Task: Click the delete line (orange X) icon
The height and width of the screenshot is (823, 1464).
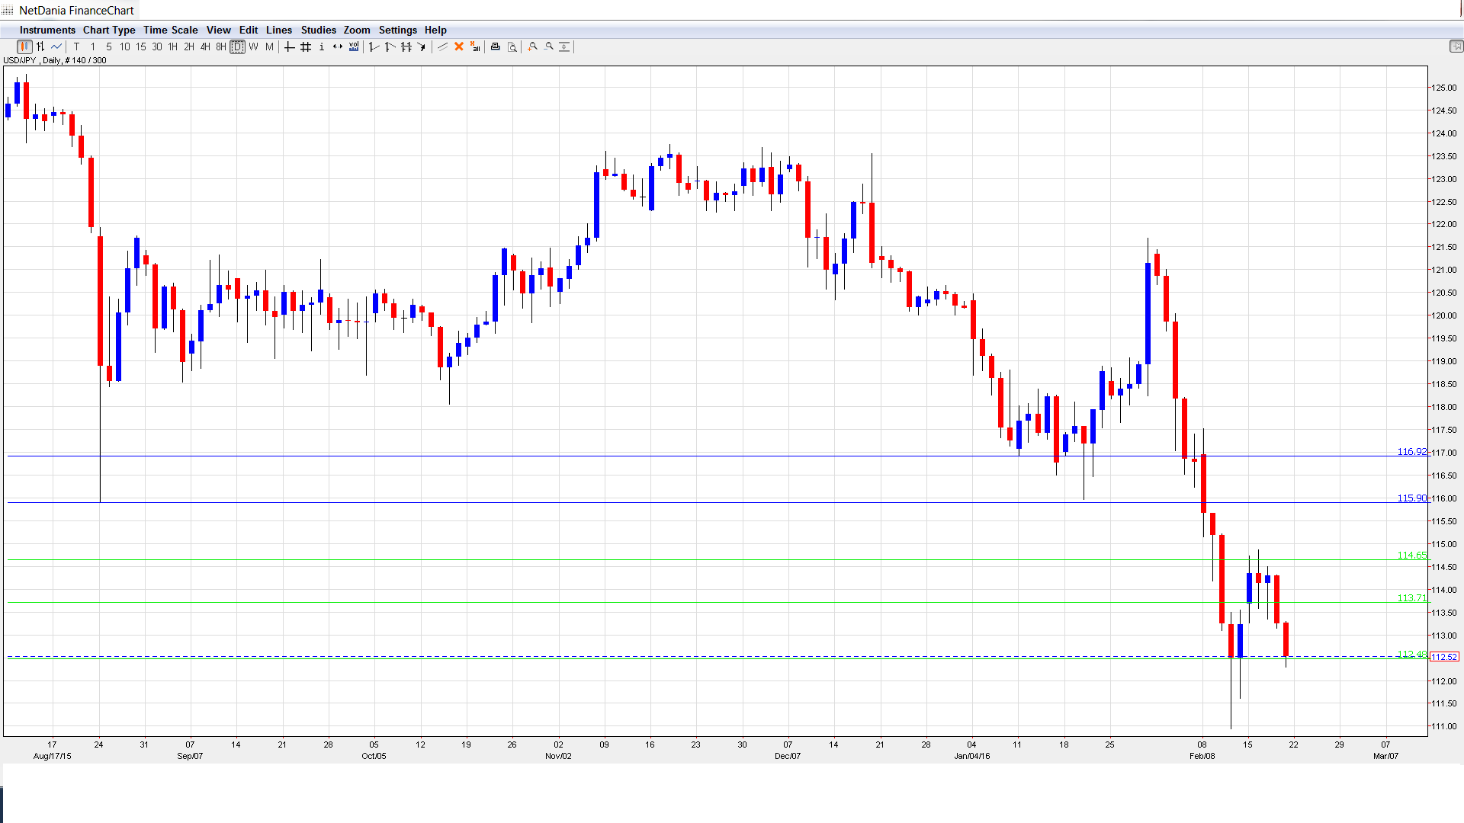Action: pyautogui.click(x=459, y=47)
